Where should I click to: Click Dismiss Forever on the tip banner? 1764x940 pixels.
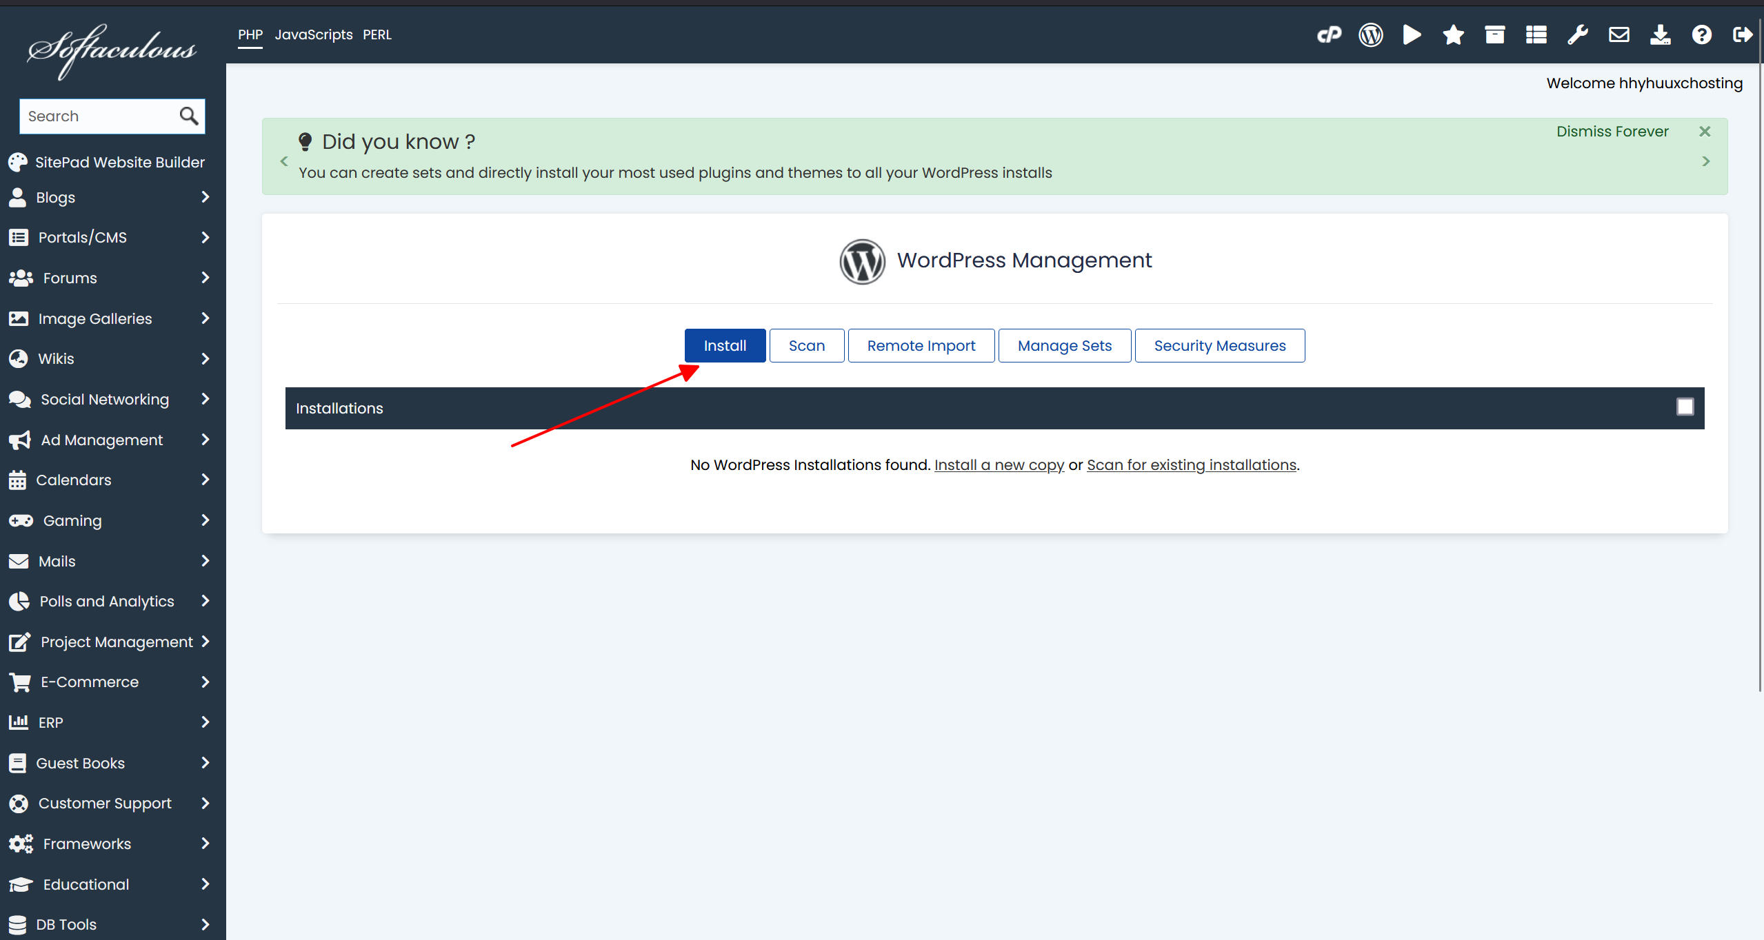(1612, 132)
